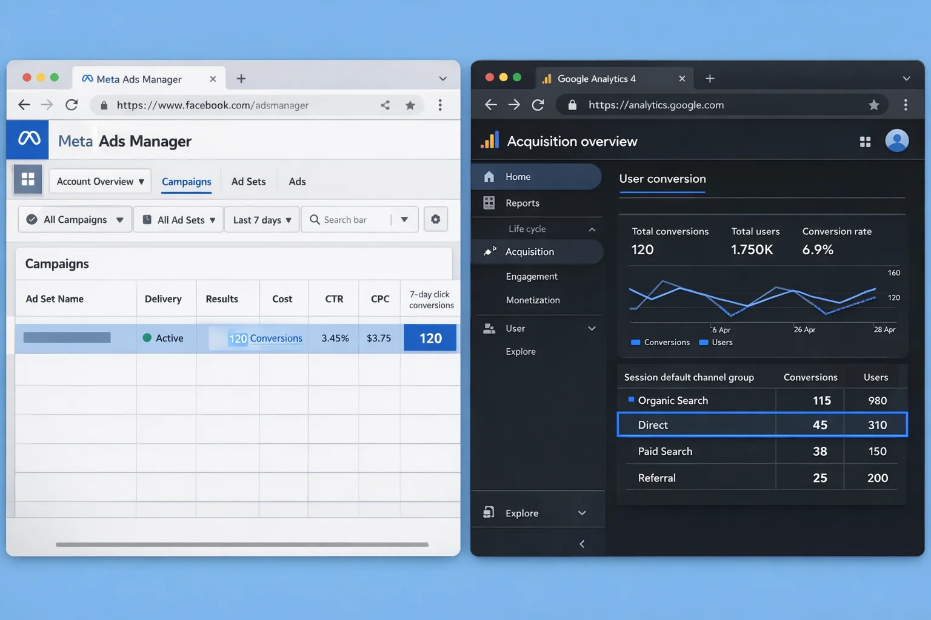Click the Search bar input field
Screen dimensions: 931x620
(352, 220)
